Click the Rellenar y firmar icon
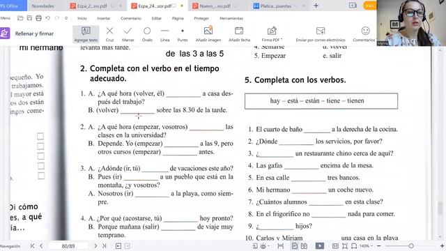The image size is (446, 251). point(5,33)
